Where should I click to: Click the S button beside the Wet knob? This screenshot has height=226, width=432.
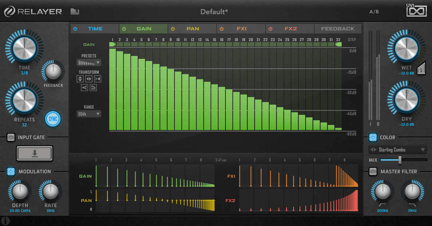coord(421,69)
